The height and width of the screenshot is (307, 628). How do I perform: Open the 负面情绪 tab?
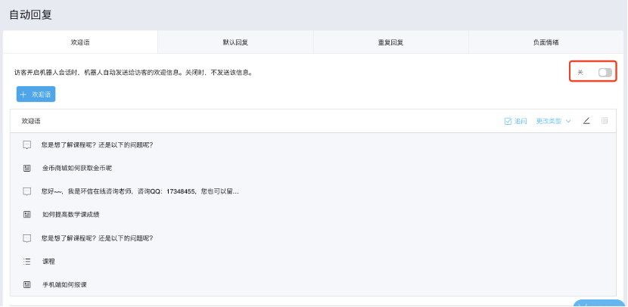(x=546, y=42)
